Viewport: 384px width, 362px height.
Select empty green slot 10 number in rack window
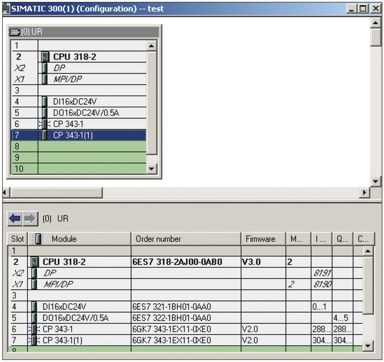19,169
